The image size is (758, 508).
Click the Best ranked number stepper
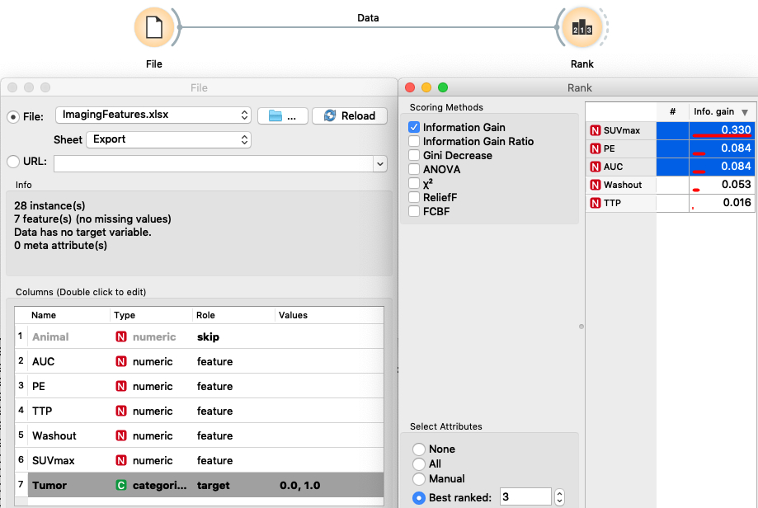[559, 497]
